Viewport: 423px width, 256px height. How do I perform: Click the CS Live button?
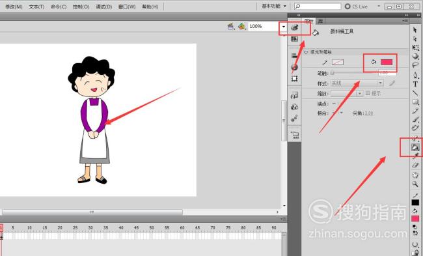(x=357, y=7)
